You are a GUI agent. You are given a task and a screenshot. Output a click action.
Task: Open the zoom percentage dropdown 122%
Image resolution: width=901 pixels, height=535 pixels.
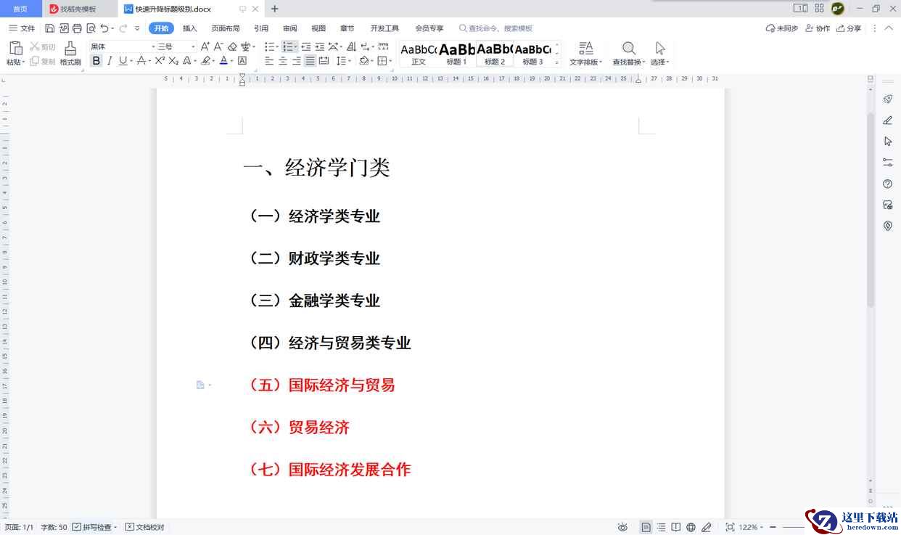pyautogui.click(x=751, y=527)
